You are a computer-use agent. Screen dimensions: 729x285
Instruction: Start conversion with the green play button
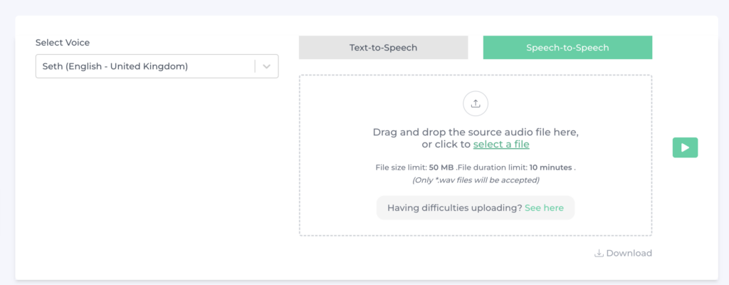(685, 147)
